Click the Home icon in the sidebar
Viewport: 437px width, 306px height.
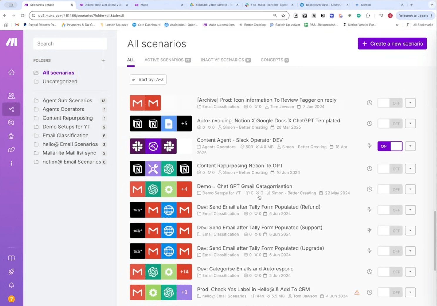pos(11,72)
